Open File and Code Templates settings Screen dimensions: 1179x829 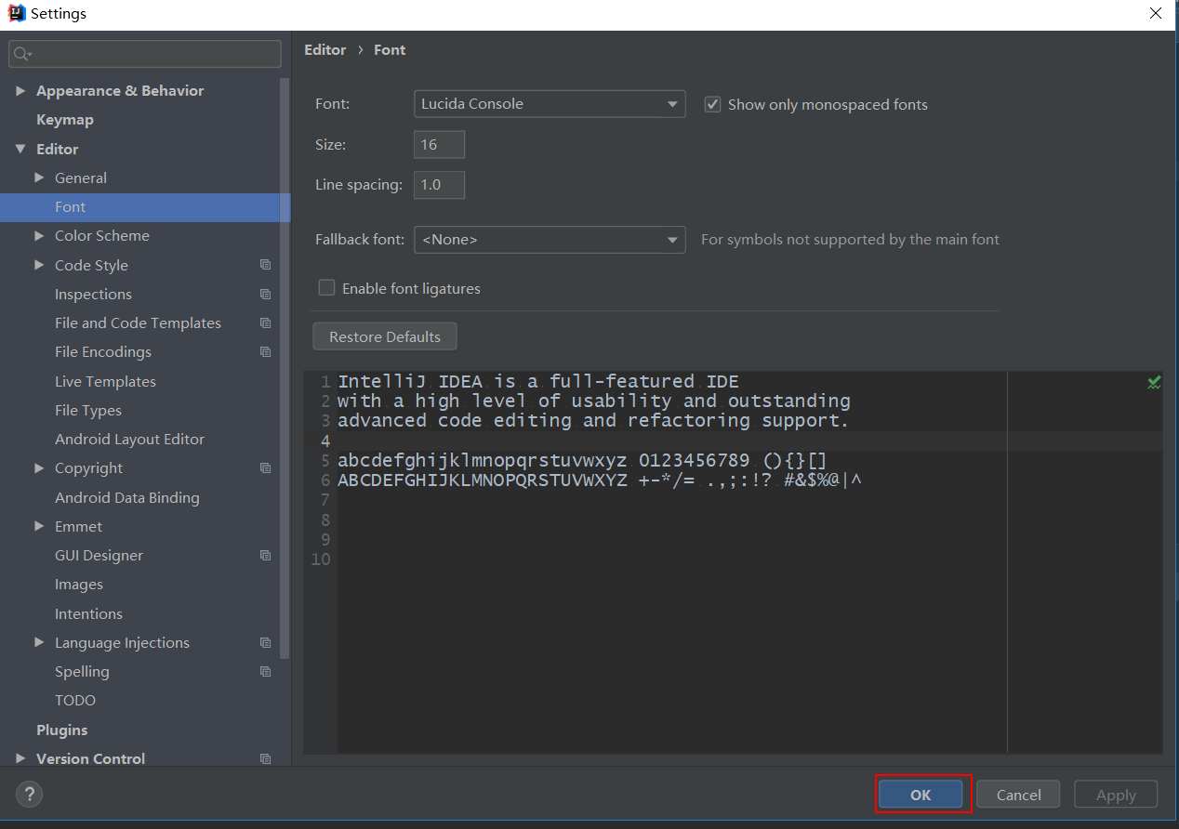point(138,323)
